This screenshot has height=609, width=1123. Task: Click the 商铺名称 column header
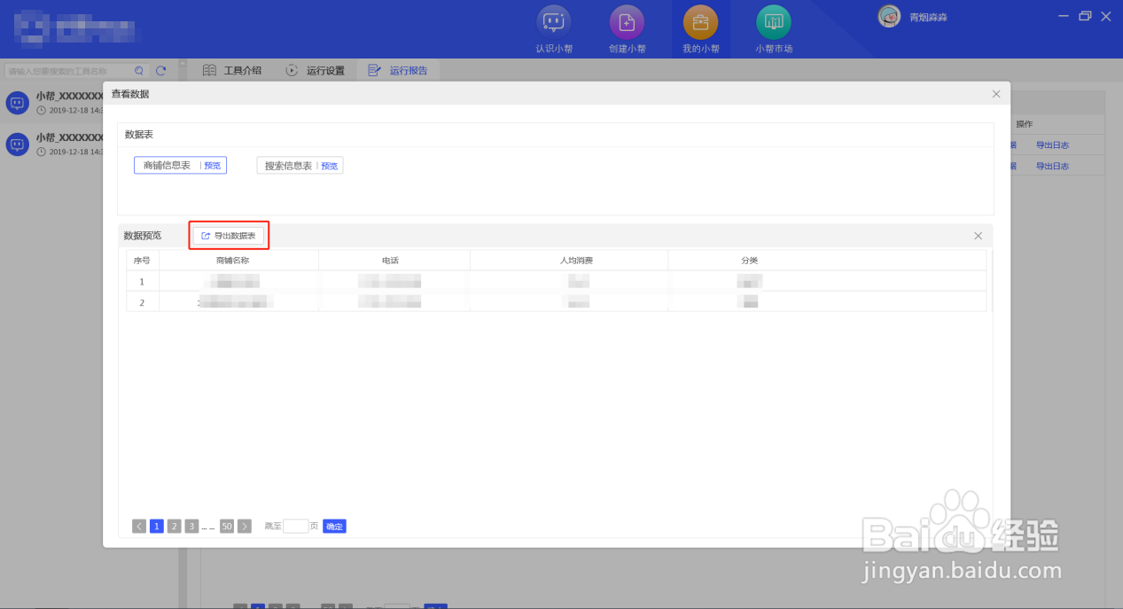(232, 261)
